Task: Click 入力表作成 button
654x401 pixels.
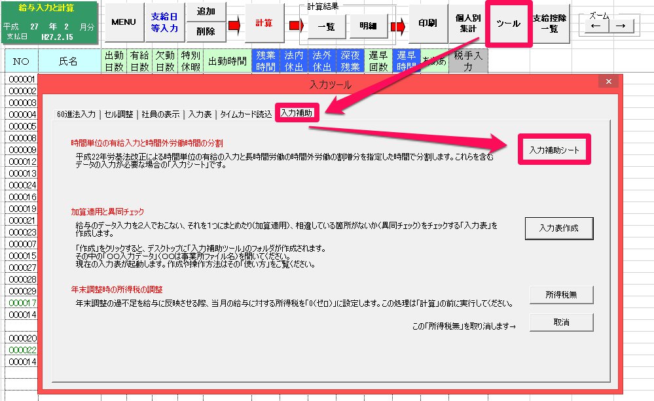Action: tap(559, 228)
